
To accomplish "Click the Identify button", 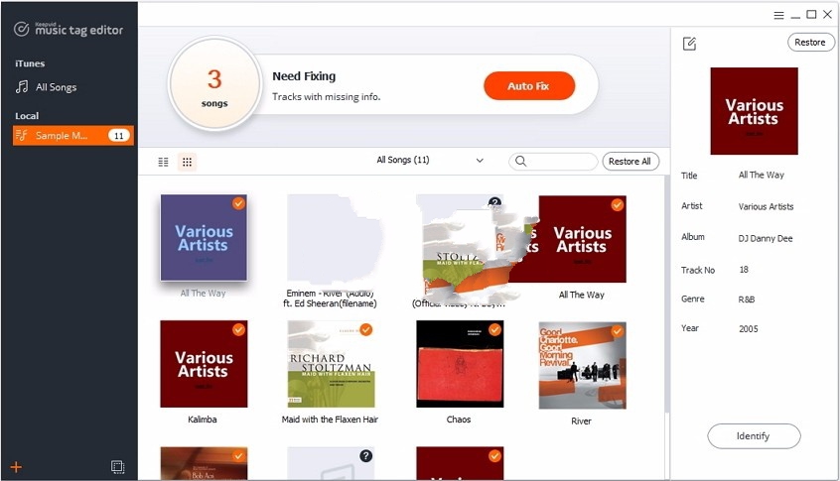I will tap(754, 436).
